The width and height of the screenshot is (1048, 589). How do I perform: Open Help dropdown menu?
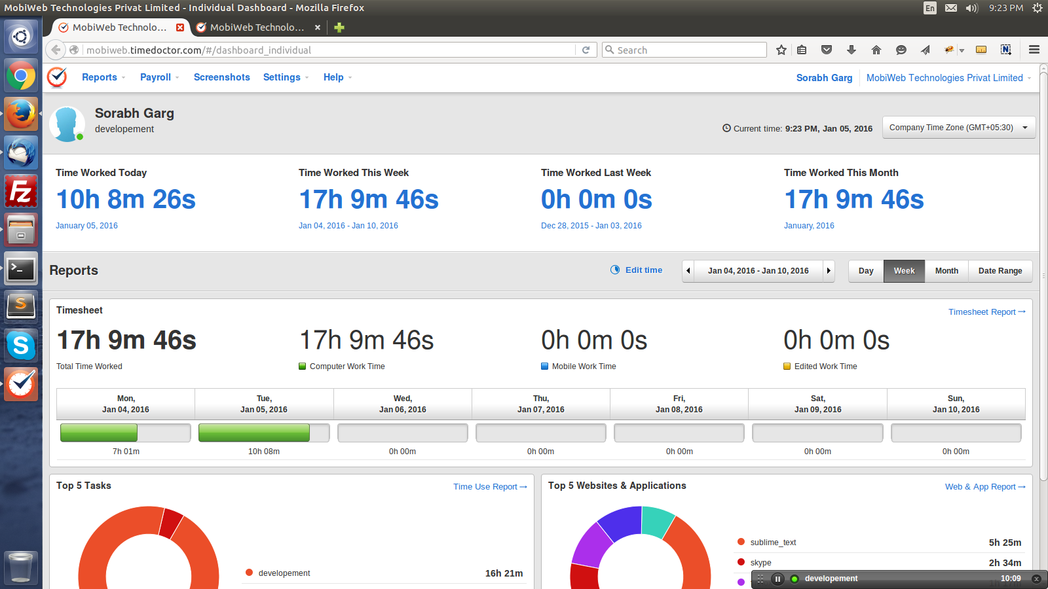point(337,77)
